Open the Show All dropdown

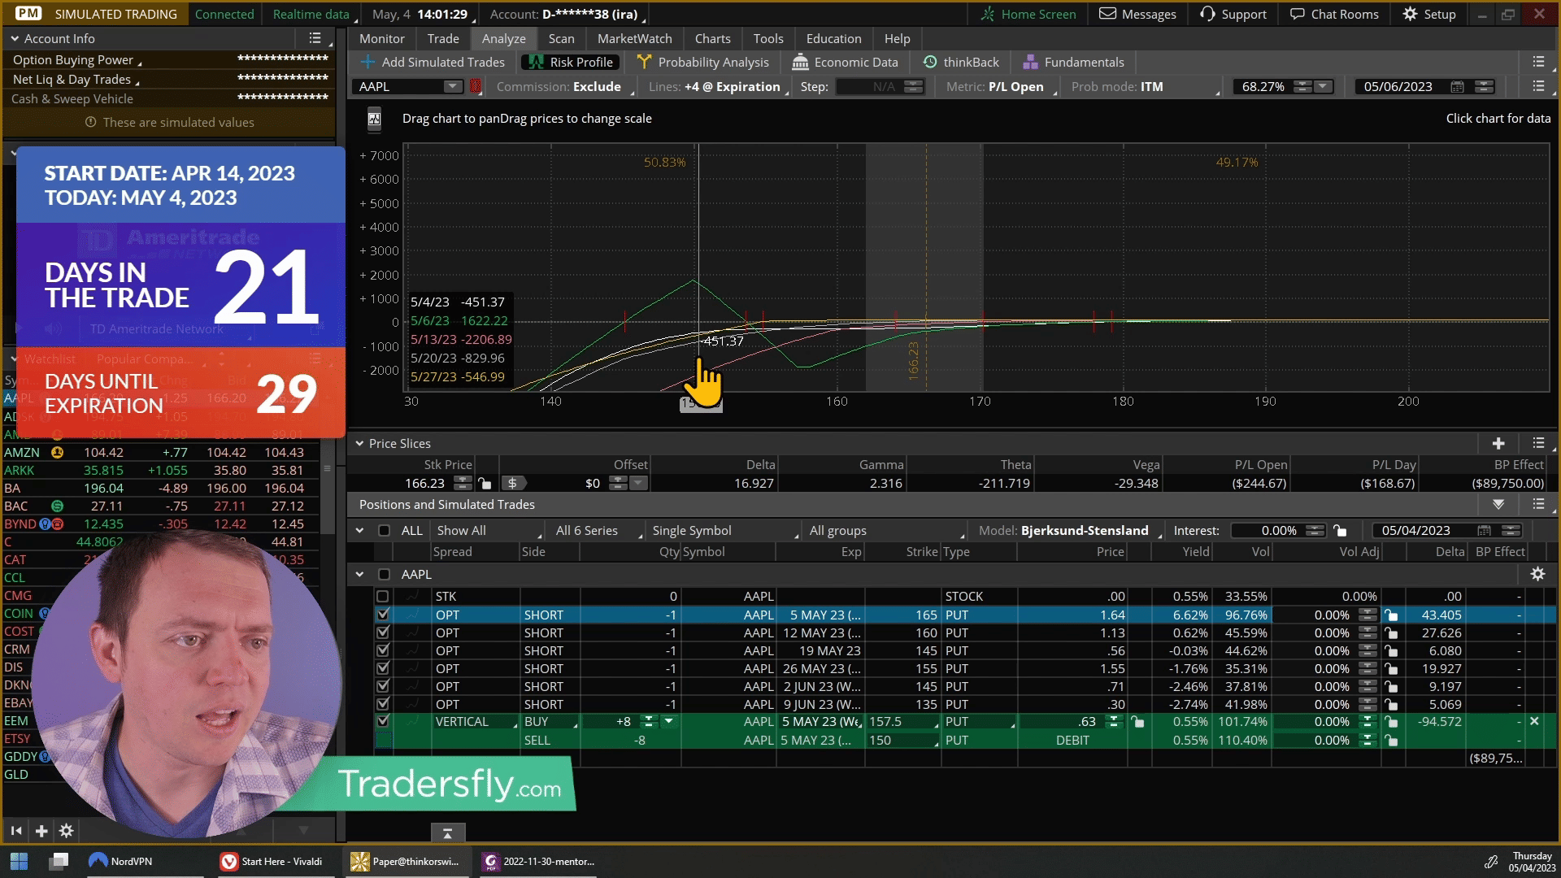coord(489,530)
